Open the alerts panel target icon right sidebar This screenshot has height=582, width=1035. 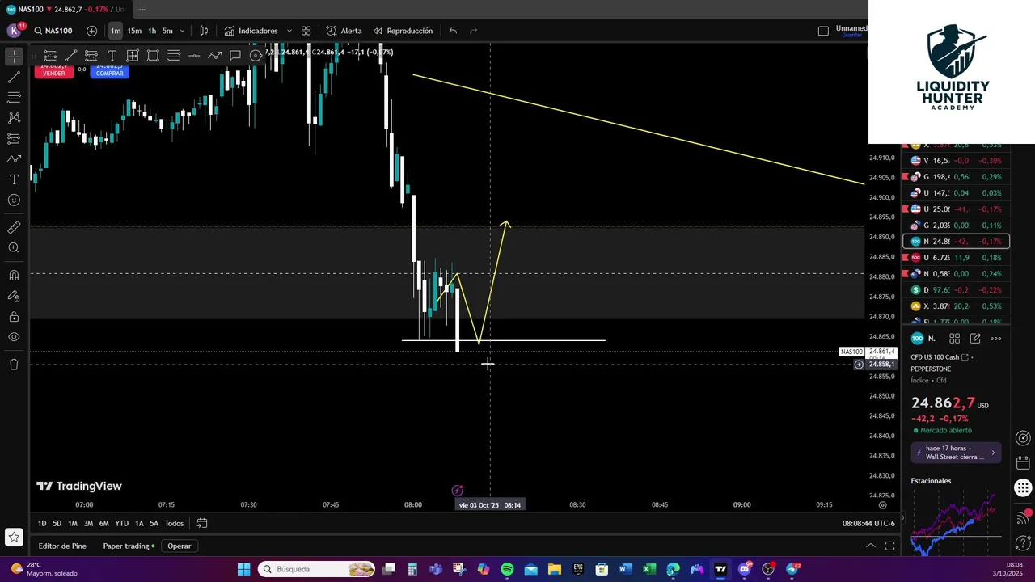[1023, 438]
